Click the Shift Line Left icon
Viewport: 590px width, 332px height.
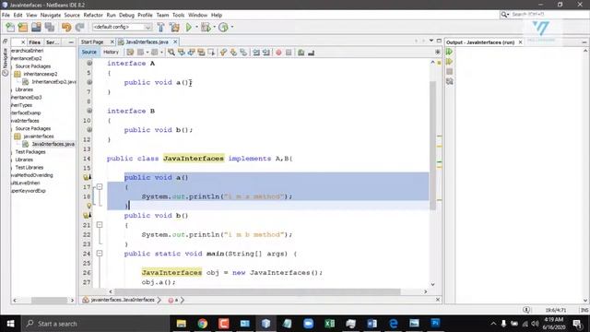[256, 53]
